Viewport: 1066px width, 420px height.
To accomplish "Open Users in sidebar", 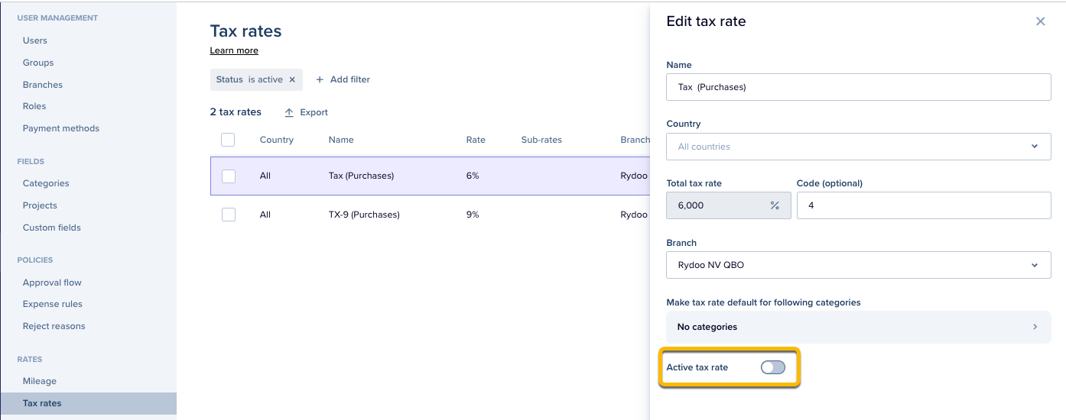I will click(35, 40).
